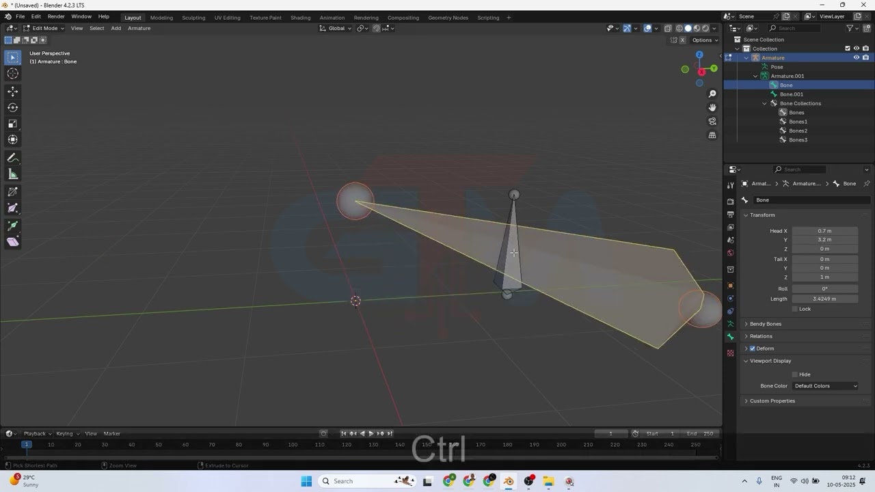
Task: Uncheck Collection exclude-from-view-layer checkbox
Action: [848, 49]
